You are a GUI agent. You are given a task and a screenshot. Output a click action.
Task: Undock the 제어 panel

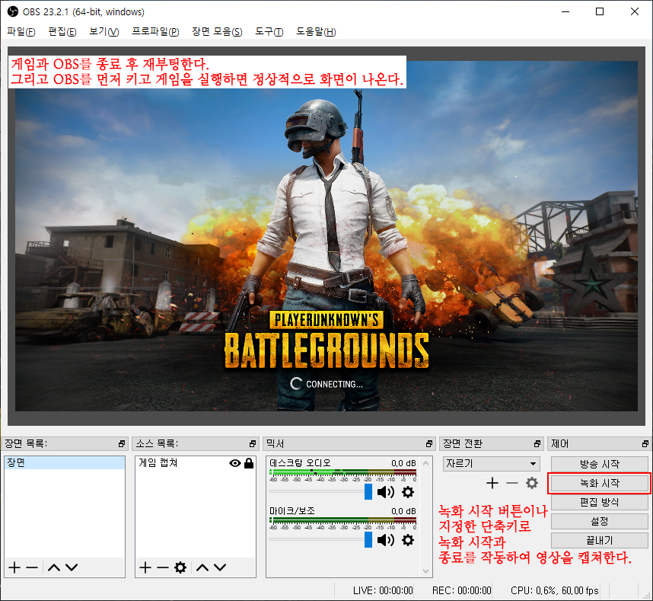click(x=645, y=444)
